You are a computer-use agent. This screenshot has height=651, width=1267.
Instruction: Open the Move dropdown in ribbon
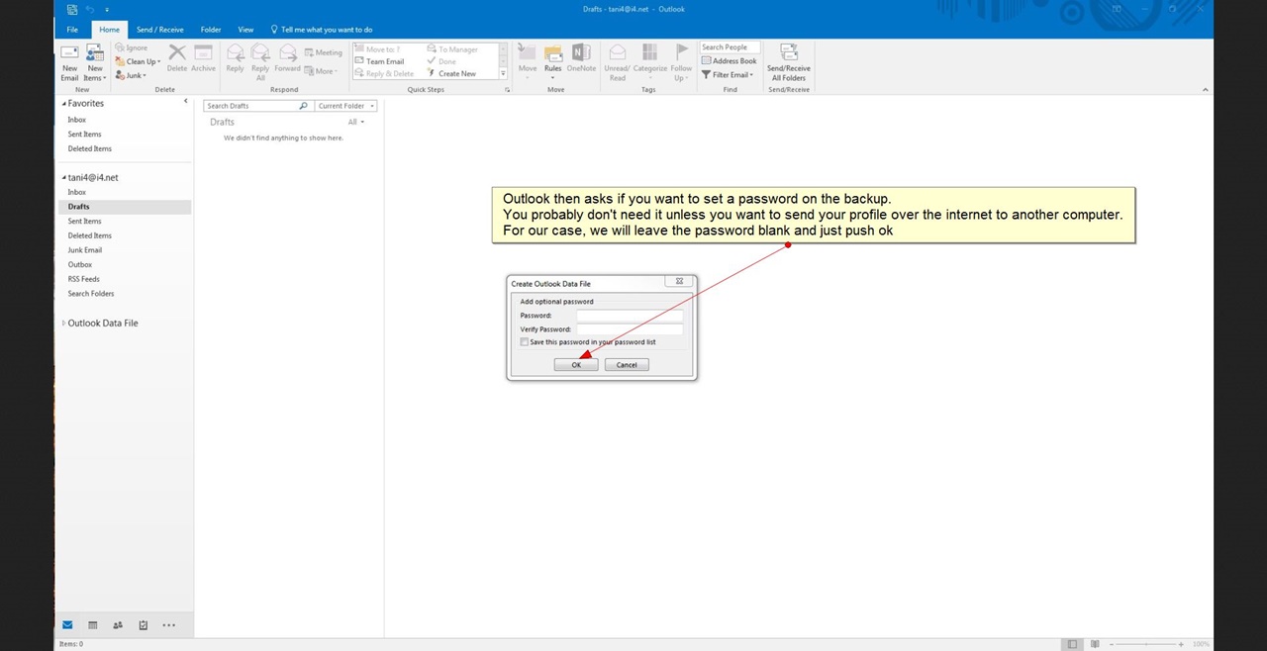[528, 62]
